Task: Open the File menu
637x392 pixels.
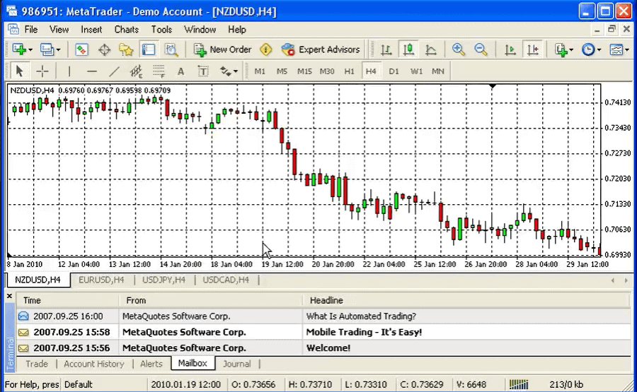Action: click(x=31, y=29)
